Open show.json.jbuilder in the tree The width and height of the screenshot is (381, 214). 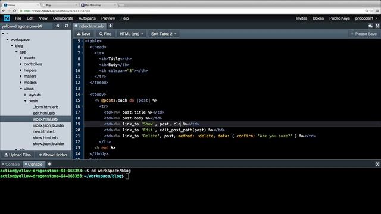pos(48,144)
